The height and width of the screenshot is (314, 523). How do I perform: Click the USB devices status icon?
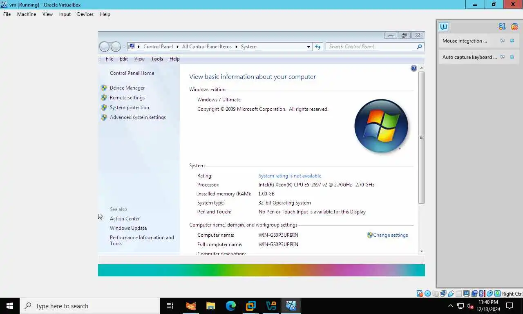point(451,294)
